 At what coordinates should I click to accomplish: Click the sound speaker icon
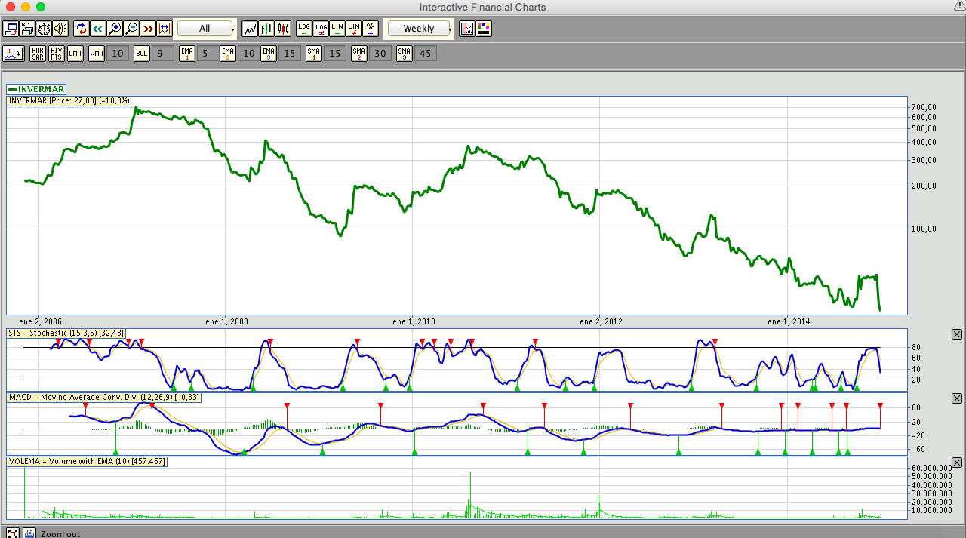[x=60, y=29]
